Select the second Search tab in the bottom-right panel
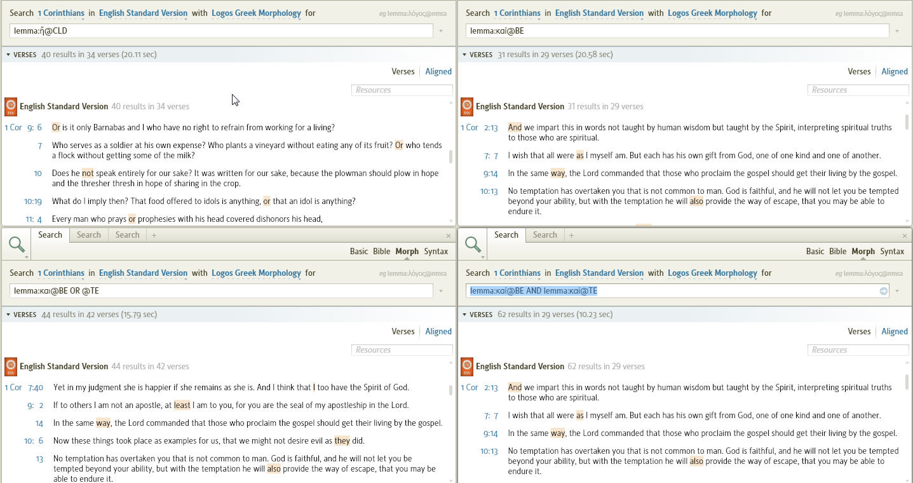This screenshot has height=483, width=913. (544, 235)
